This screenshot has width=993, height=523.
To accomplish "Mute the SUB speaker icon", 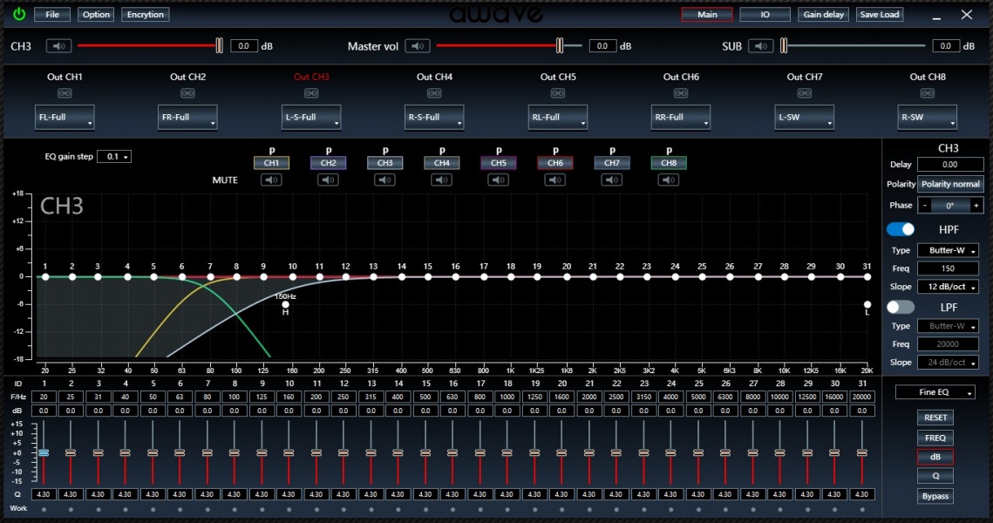I will [760, 46].
